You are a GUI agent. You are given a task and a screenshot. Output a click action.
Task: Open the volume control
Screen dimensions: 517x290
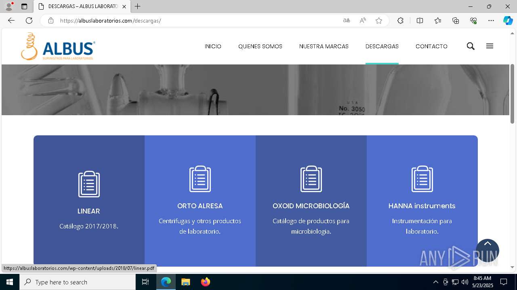pyautogui.click(x=464, y=282)
